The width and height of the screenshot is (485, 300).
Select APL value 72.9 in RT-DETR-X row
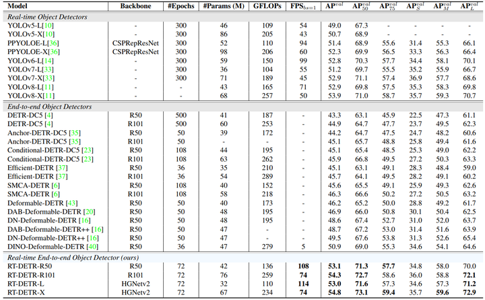pyautogui.click(x=470, y=293)
